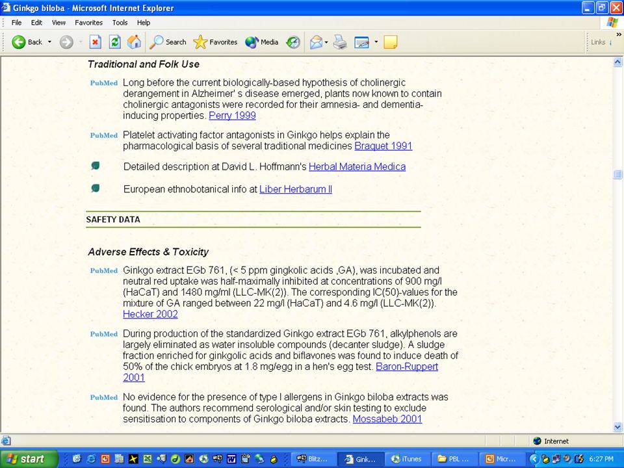Expand hidden system tray icons arrow
The height and width of the screenshot is (468, 624).
(534, 459)
